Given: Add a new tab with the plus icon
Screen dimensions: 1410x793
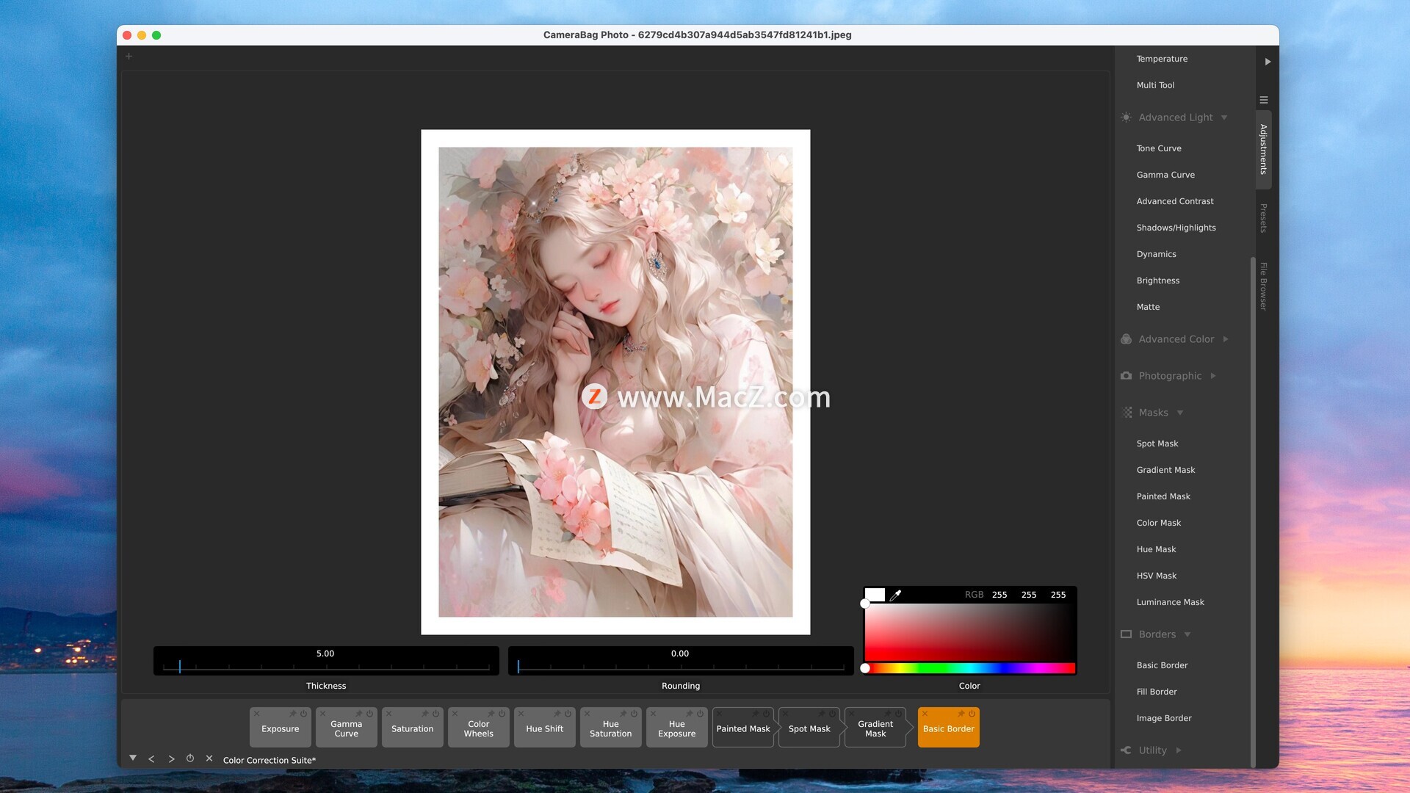Looking at the screenshot, I should click(129, 57).
